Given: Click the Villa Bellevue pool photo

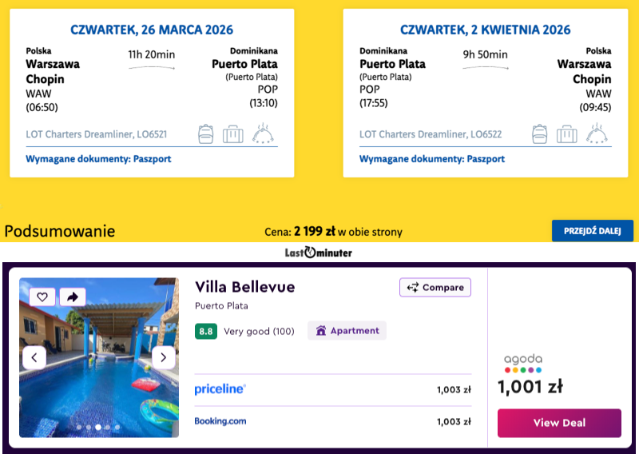Looking at the screenshot, I should pos(99,376).
